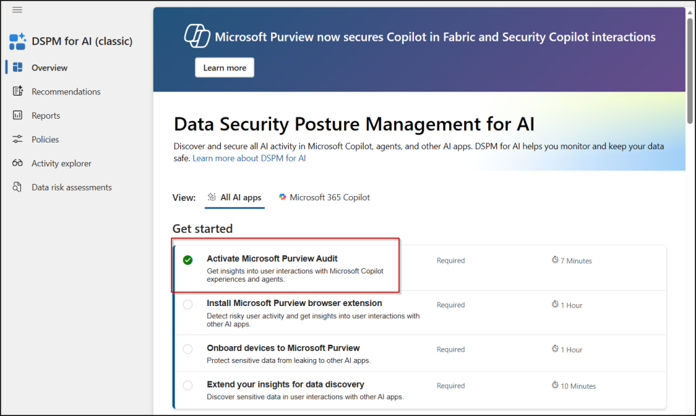Open Activity explorer in the sidebar
Viewport: 696px width, 416px height.
[61, 164]
